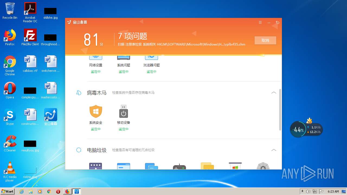Select the 浏览器问题 scan item

pos(152,65)
